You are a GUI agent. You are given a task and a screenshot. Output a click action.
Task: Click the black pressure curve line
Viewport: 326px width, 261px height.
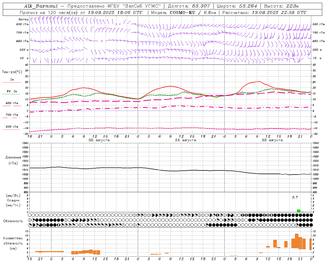170,171
